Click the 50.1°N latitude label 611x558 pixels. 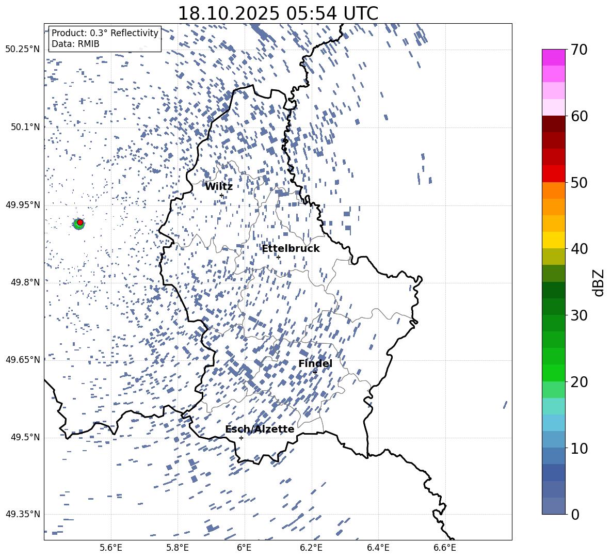tap(25, 127)
